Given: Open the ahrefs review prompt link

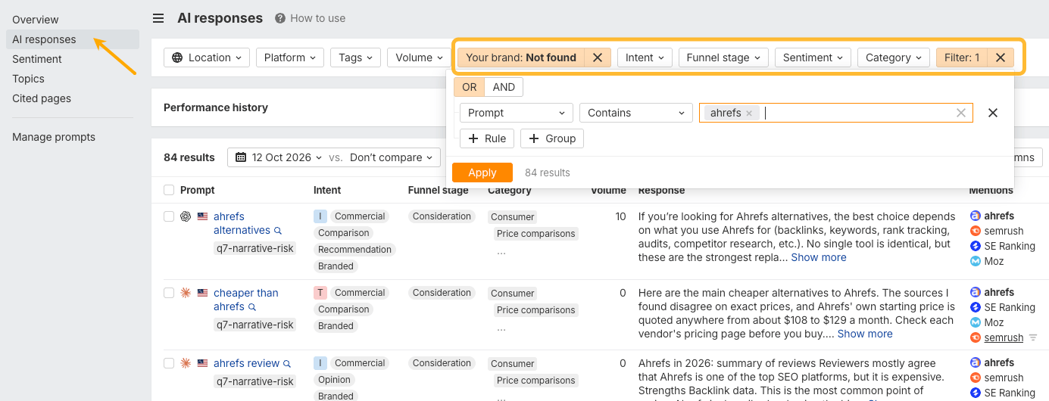Looking at the screenshot, I should click(247, 363).
